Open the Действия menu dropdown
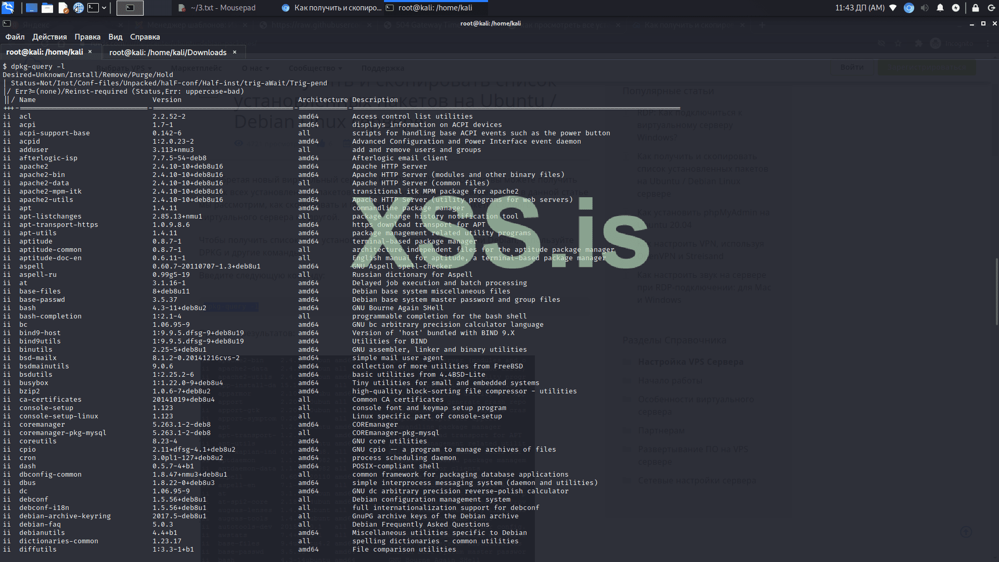This screenshot has height=562, width=999. pos(49,37)
